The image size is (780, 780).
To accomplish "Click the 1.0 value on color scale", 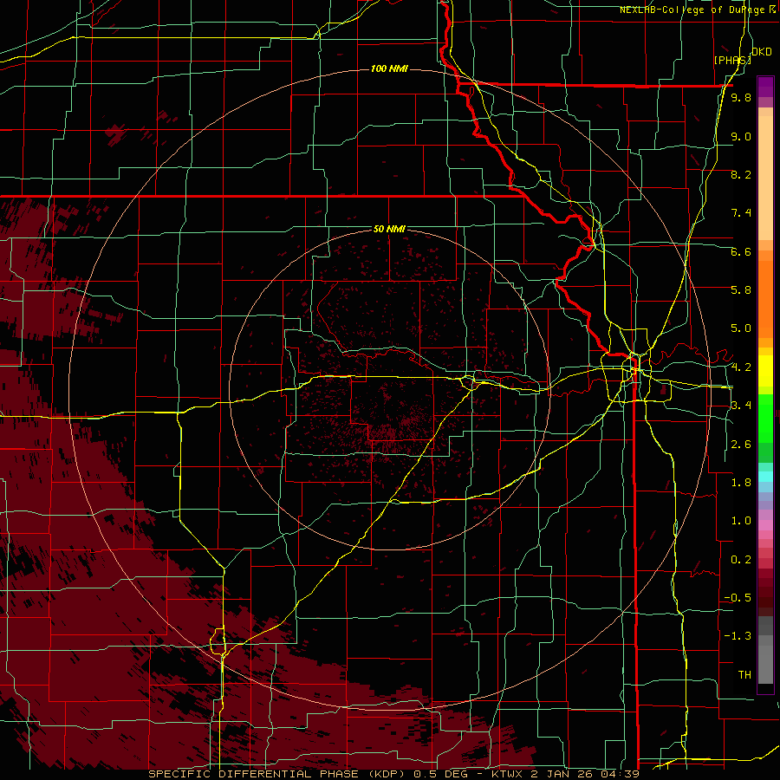I will [741, 521].
